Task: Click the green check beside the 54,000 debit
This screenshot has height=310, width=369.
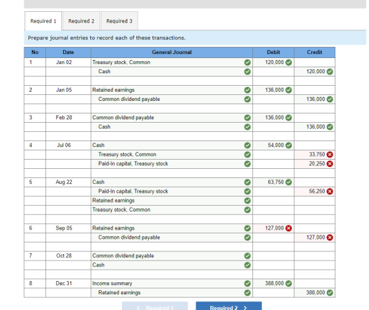Action: point(289,145)
